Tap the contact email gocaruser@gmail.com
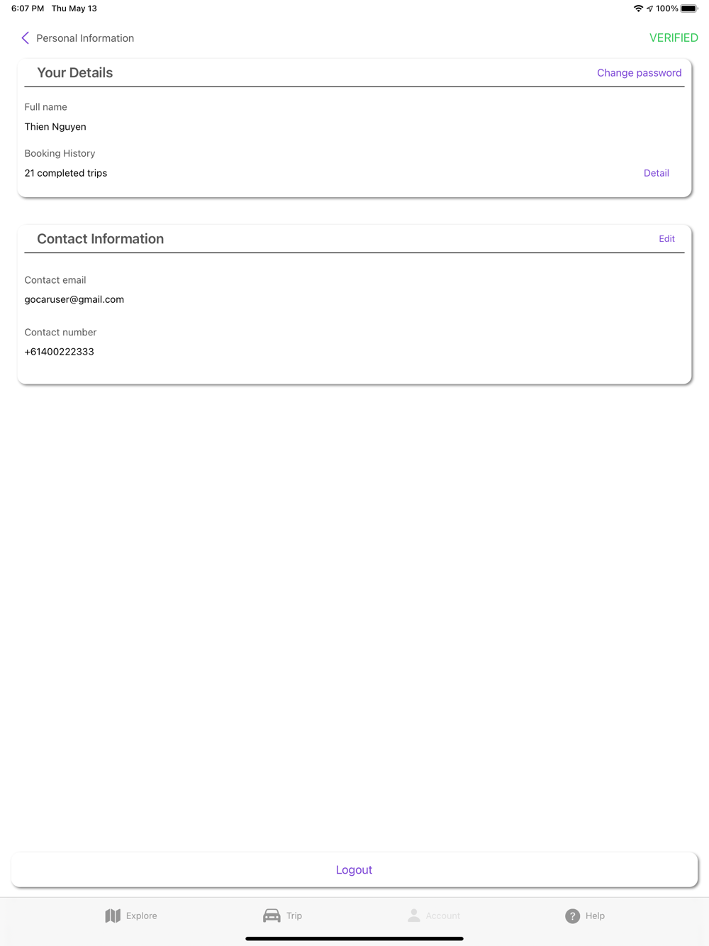Viewport: 709px width, 946px height. point(74,299)
